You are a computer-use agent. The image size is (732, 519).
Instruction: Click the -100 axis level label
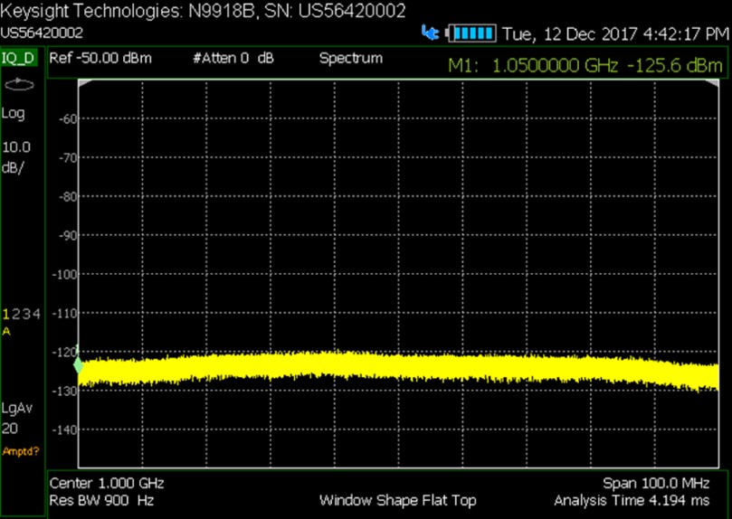tap(64, 274)
